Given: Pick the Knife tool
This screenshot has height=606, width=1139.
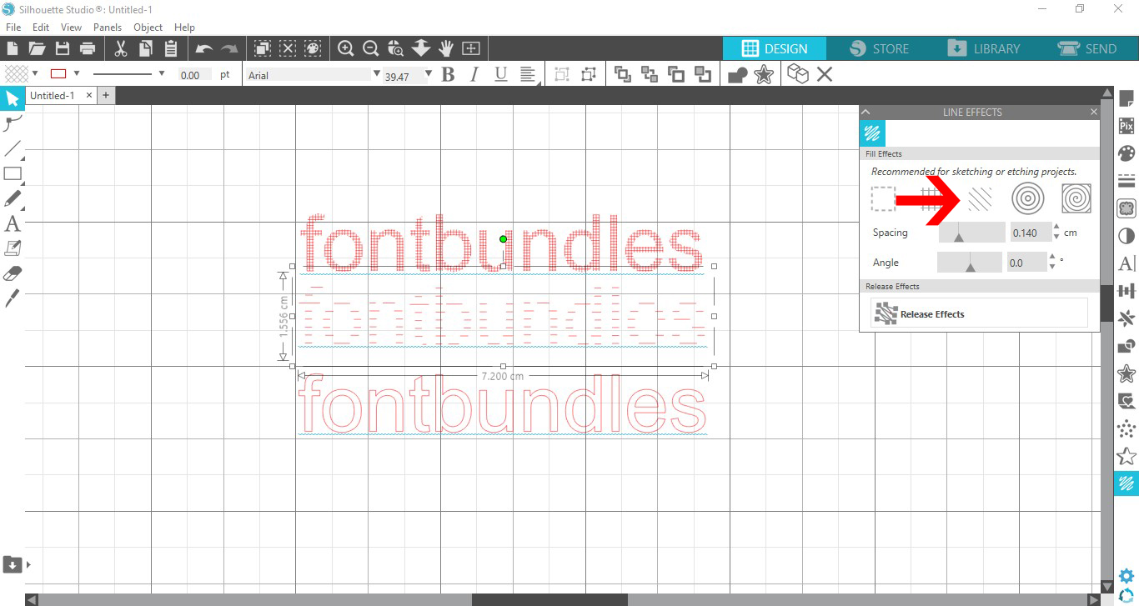Looking at the screenshot, I should pos(13,298).
